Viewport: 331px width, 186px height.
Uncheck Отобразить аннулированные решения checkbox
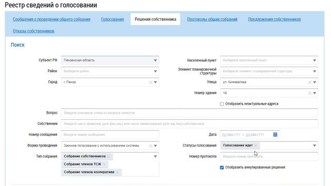pos(222,167)
